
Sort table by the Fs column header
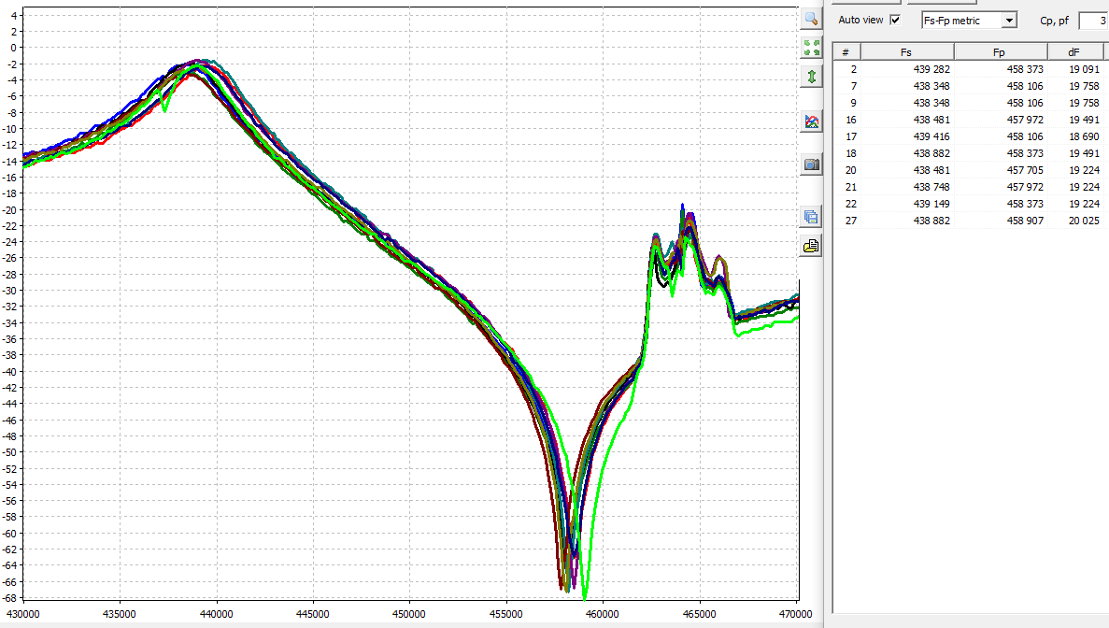click(906, 51)
